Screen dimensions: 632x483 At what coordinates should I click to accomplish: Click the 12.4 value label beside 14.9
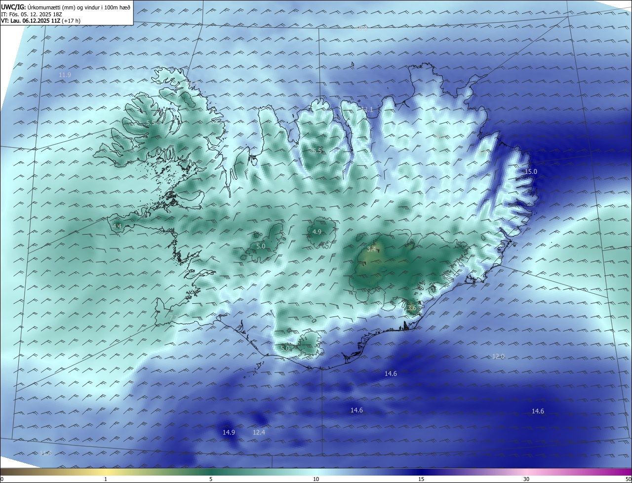(x=259, y=432)
